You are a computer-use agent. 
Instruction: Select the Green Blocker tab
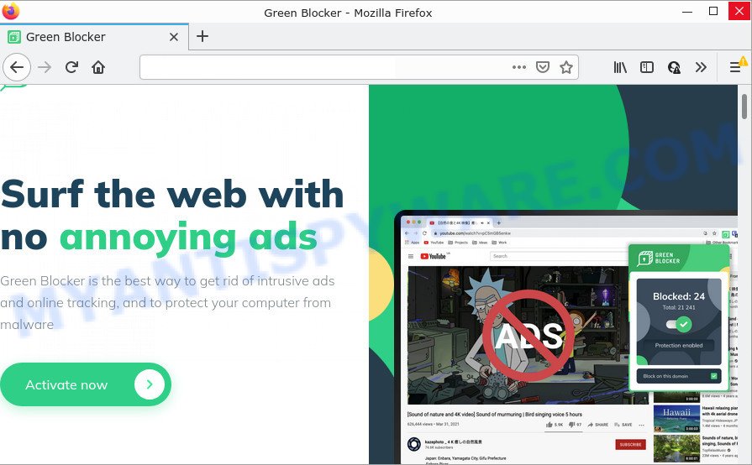(x=94, y=37)
